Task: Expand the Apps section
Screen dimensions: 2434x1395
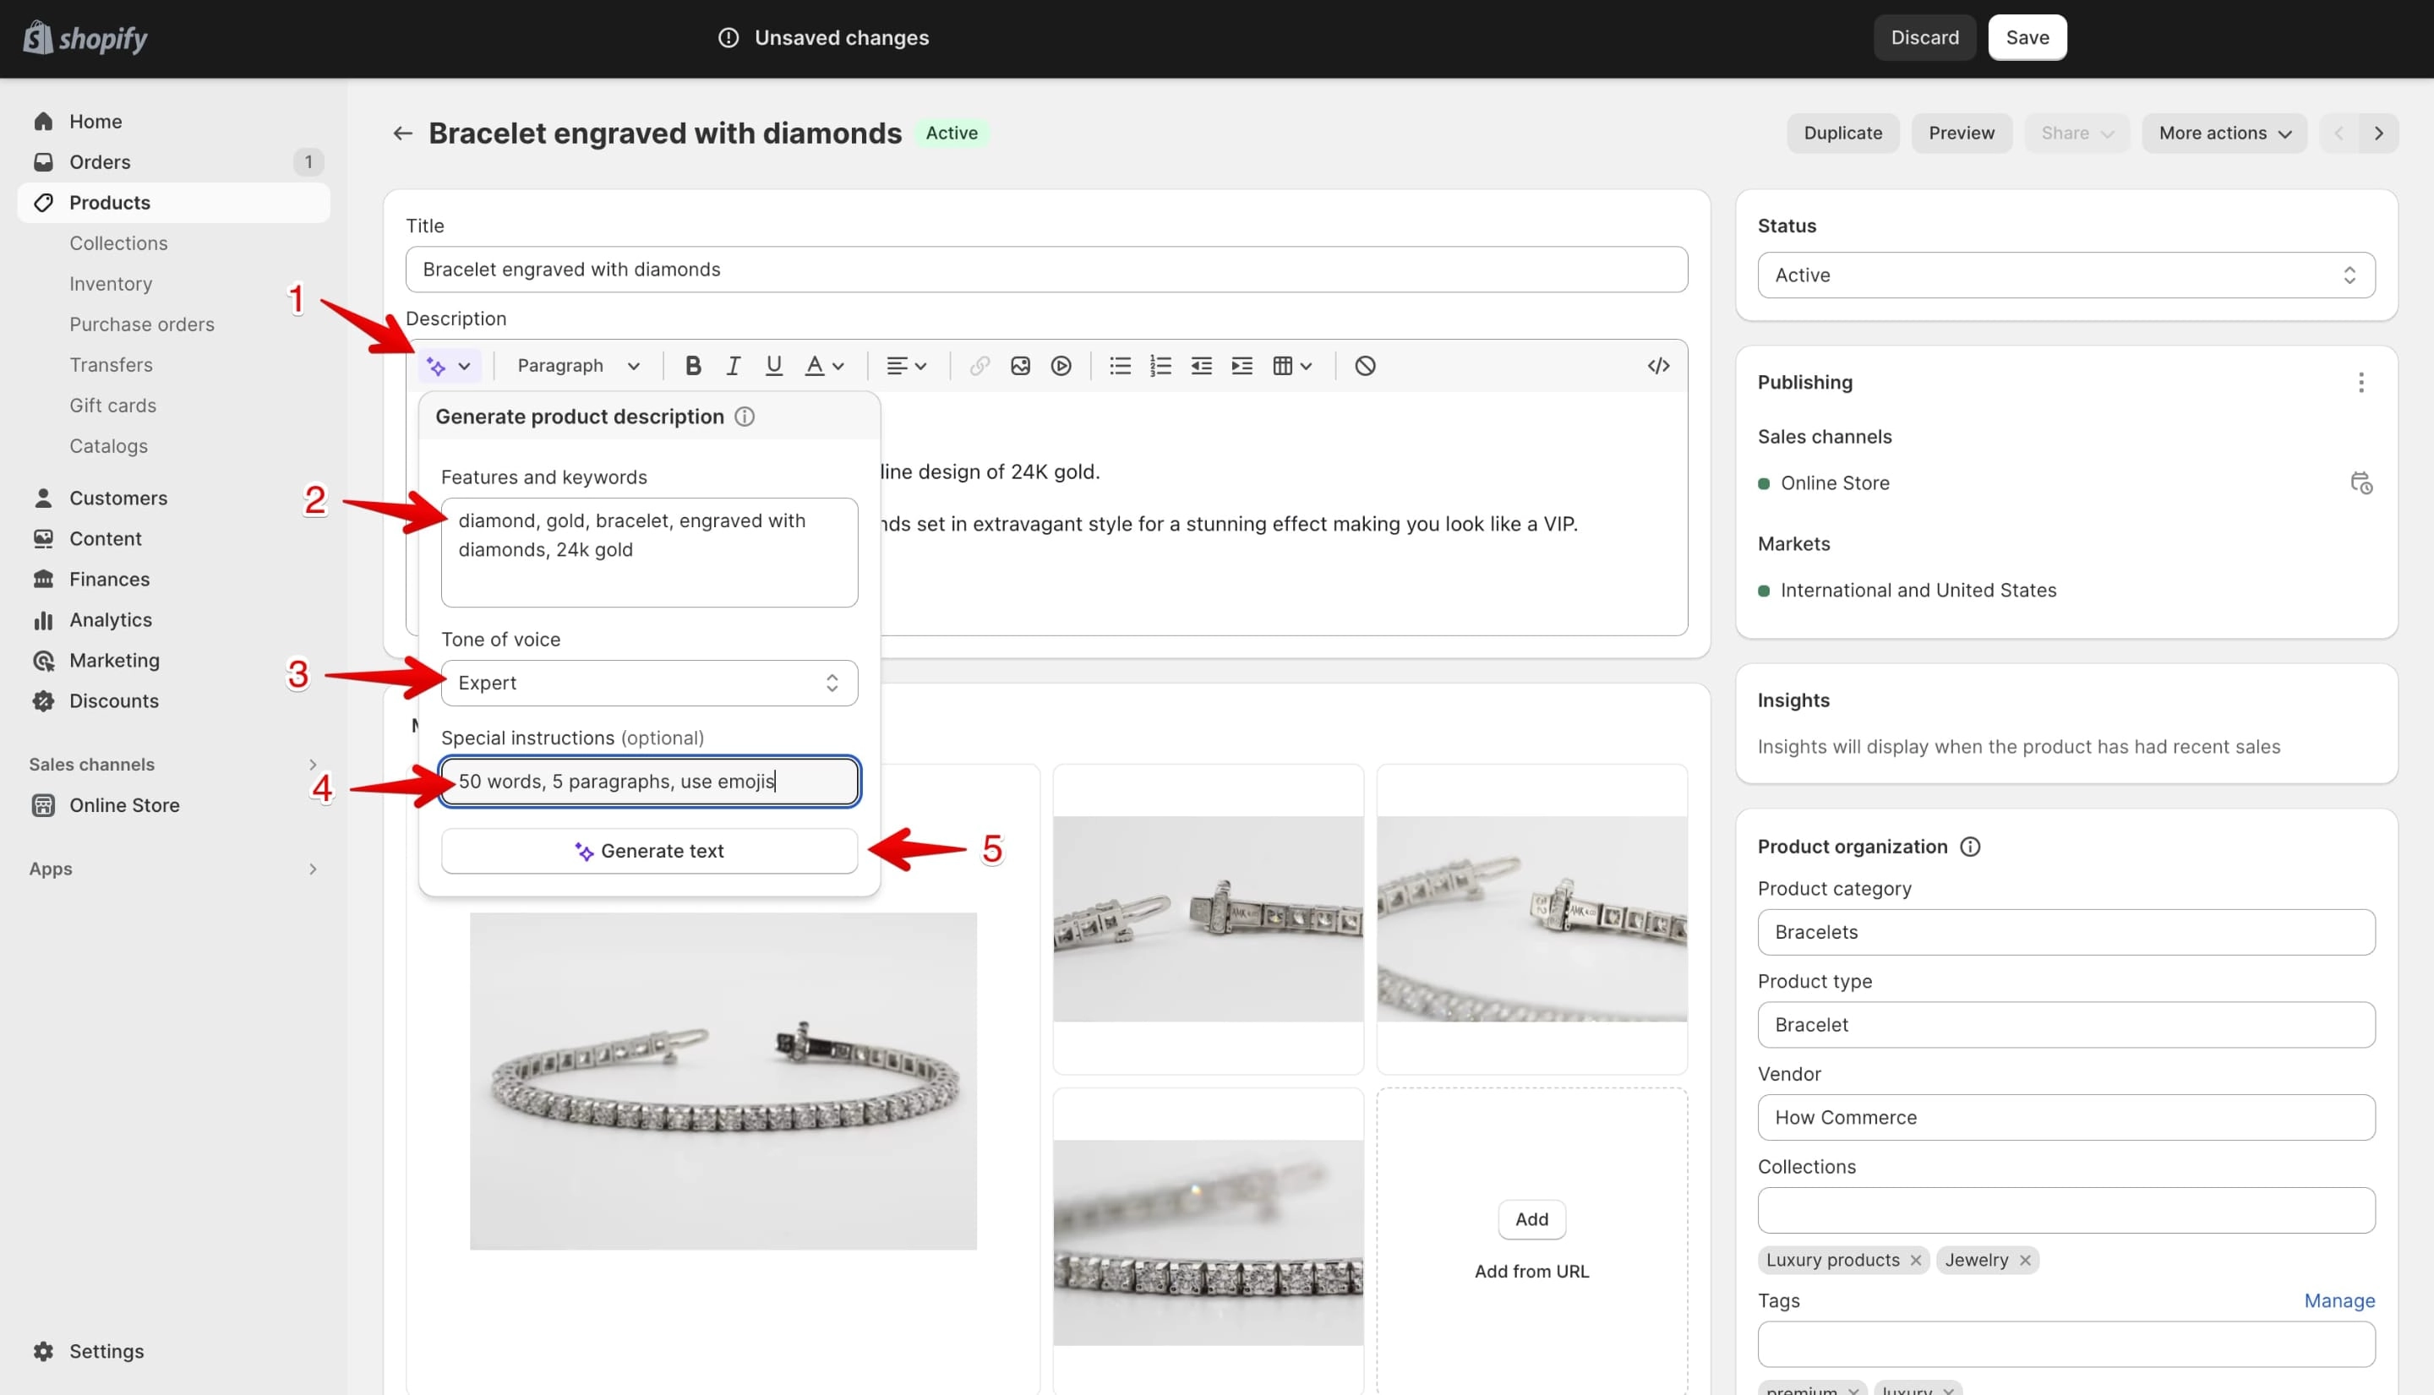Action: point(173,869)
